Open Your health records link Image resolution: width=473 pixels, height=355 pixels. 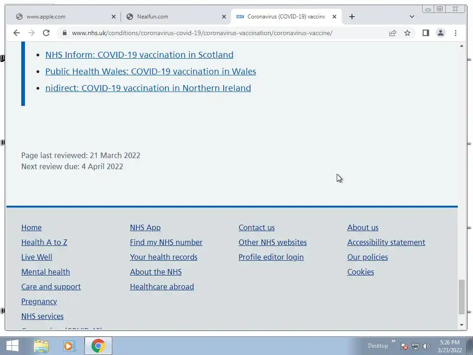coord(164,257)
